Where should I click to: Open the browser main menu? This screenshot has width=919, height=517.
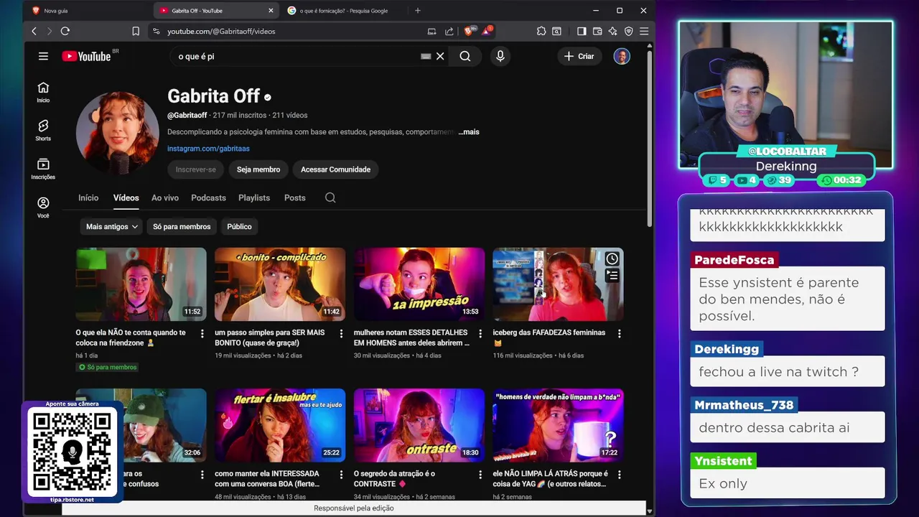point(644,31)
